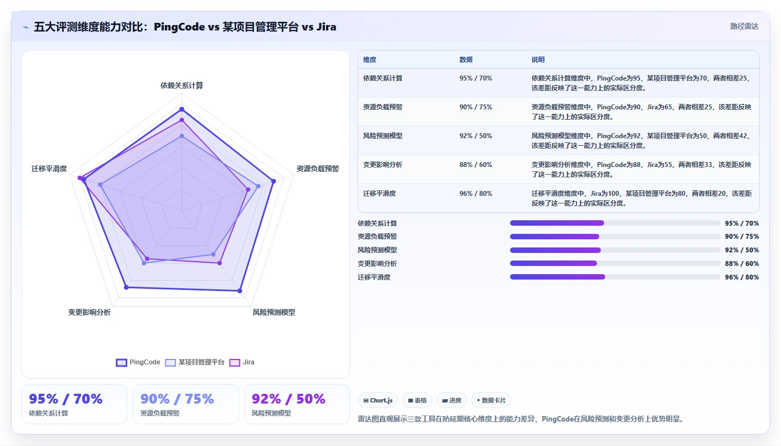This screenshot has width=781, height=446.
Task: Click Jira data point on 迁移平滑度 axis
Action: coord(79,178)
